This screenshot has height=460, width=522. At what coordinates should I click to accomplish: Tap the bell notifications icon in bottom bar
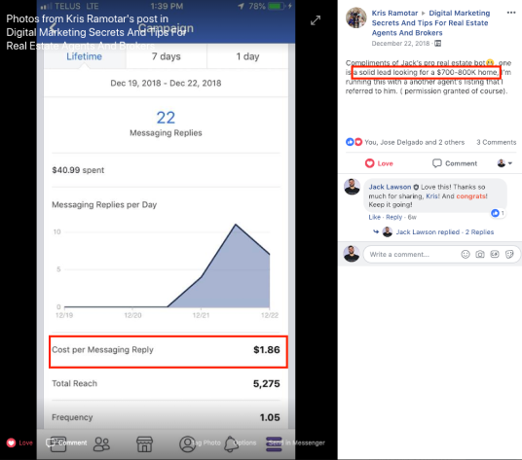(231, 444)
